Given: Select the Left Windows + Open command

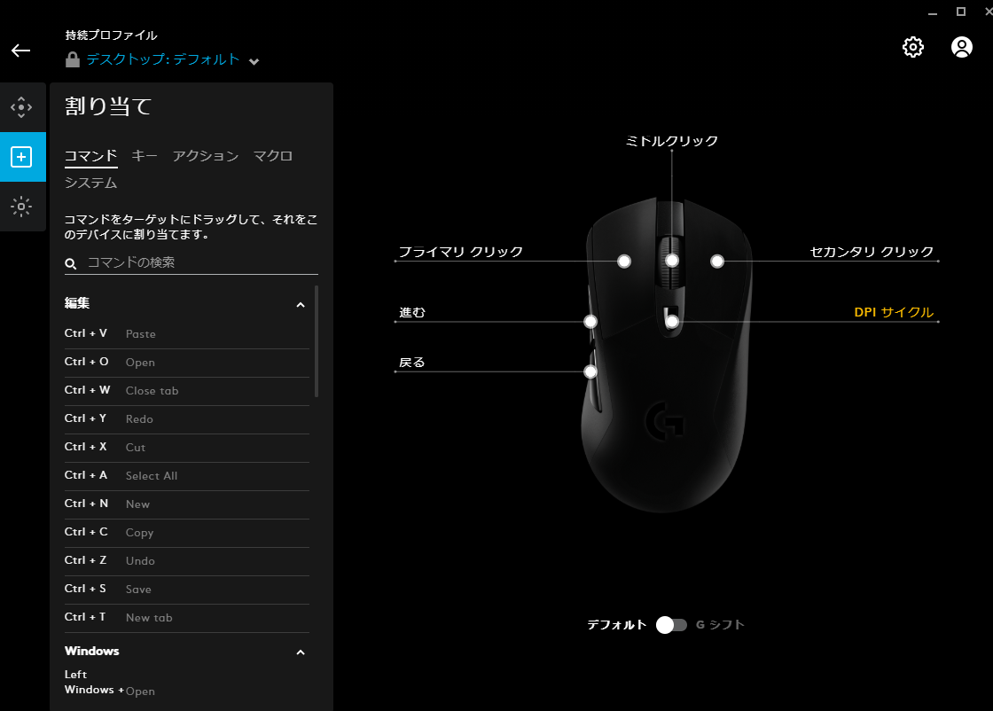Looking at the screenshot, I should [187, 684].
